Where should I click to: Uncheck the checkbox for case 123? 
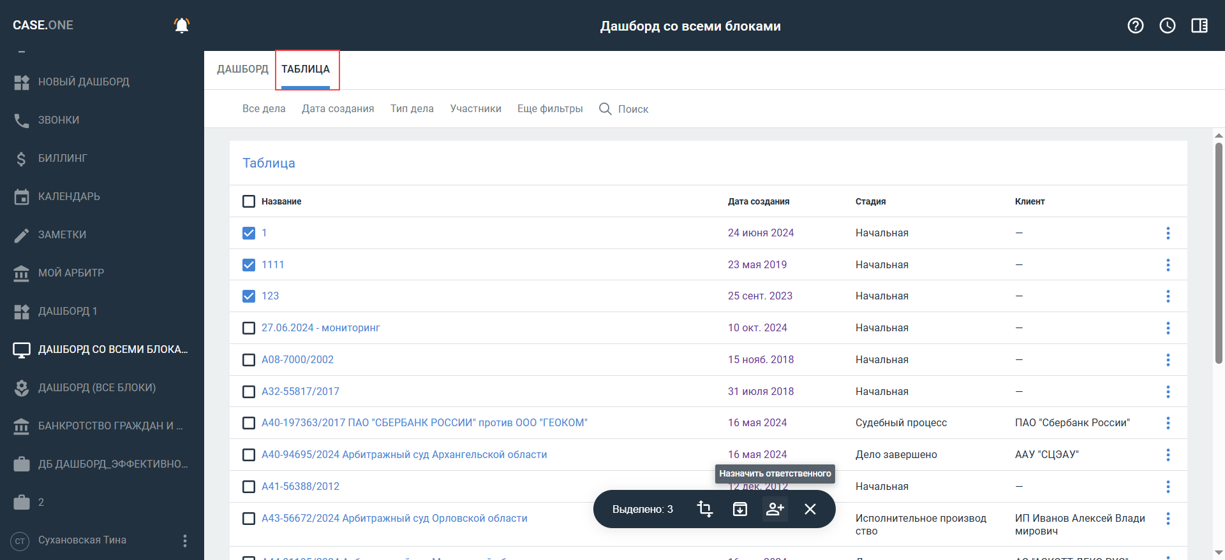pos(249,296)
